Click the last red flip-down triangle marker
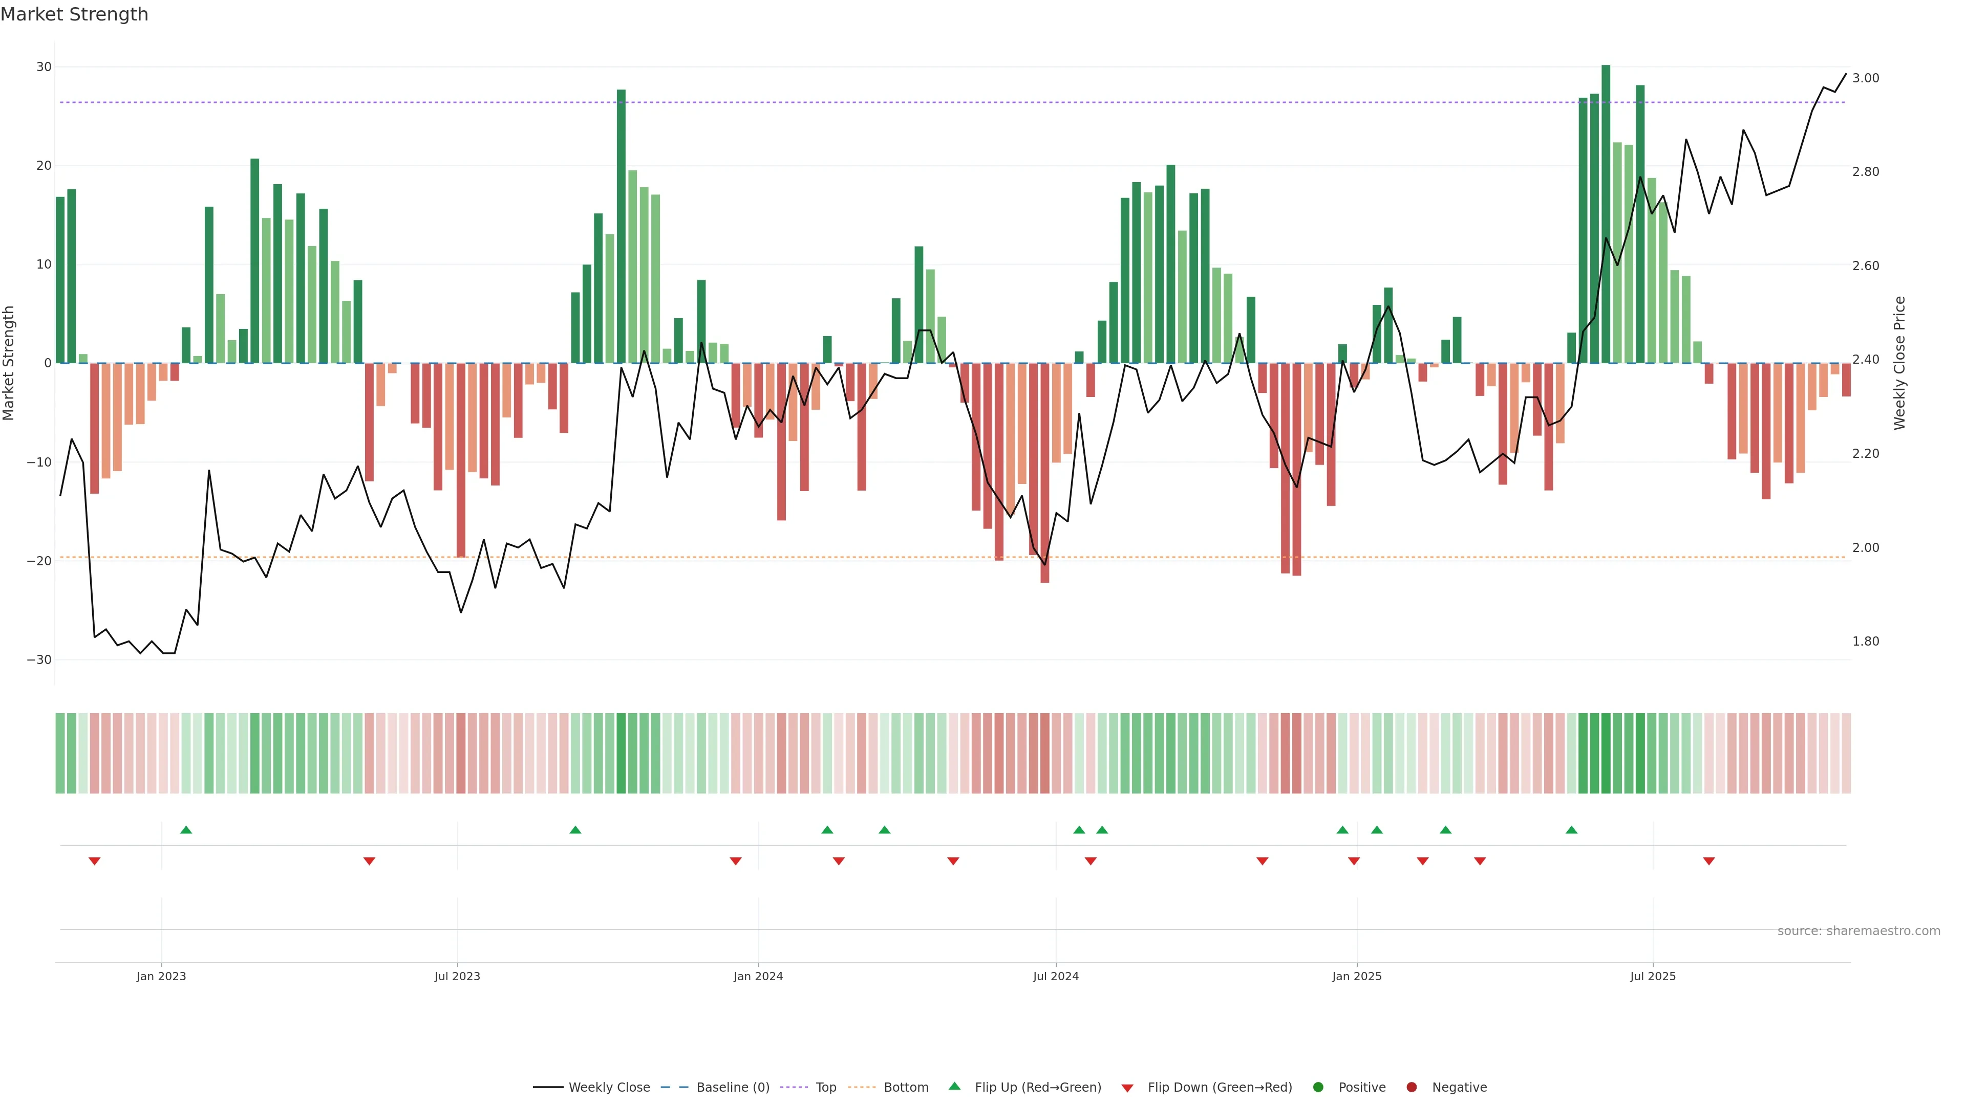The height and width of the screenshot is (1105, 1966). pos(1709,861)
